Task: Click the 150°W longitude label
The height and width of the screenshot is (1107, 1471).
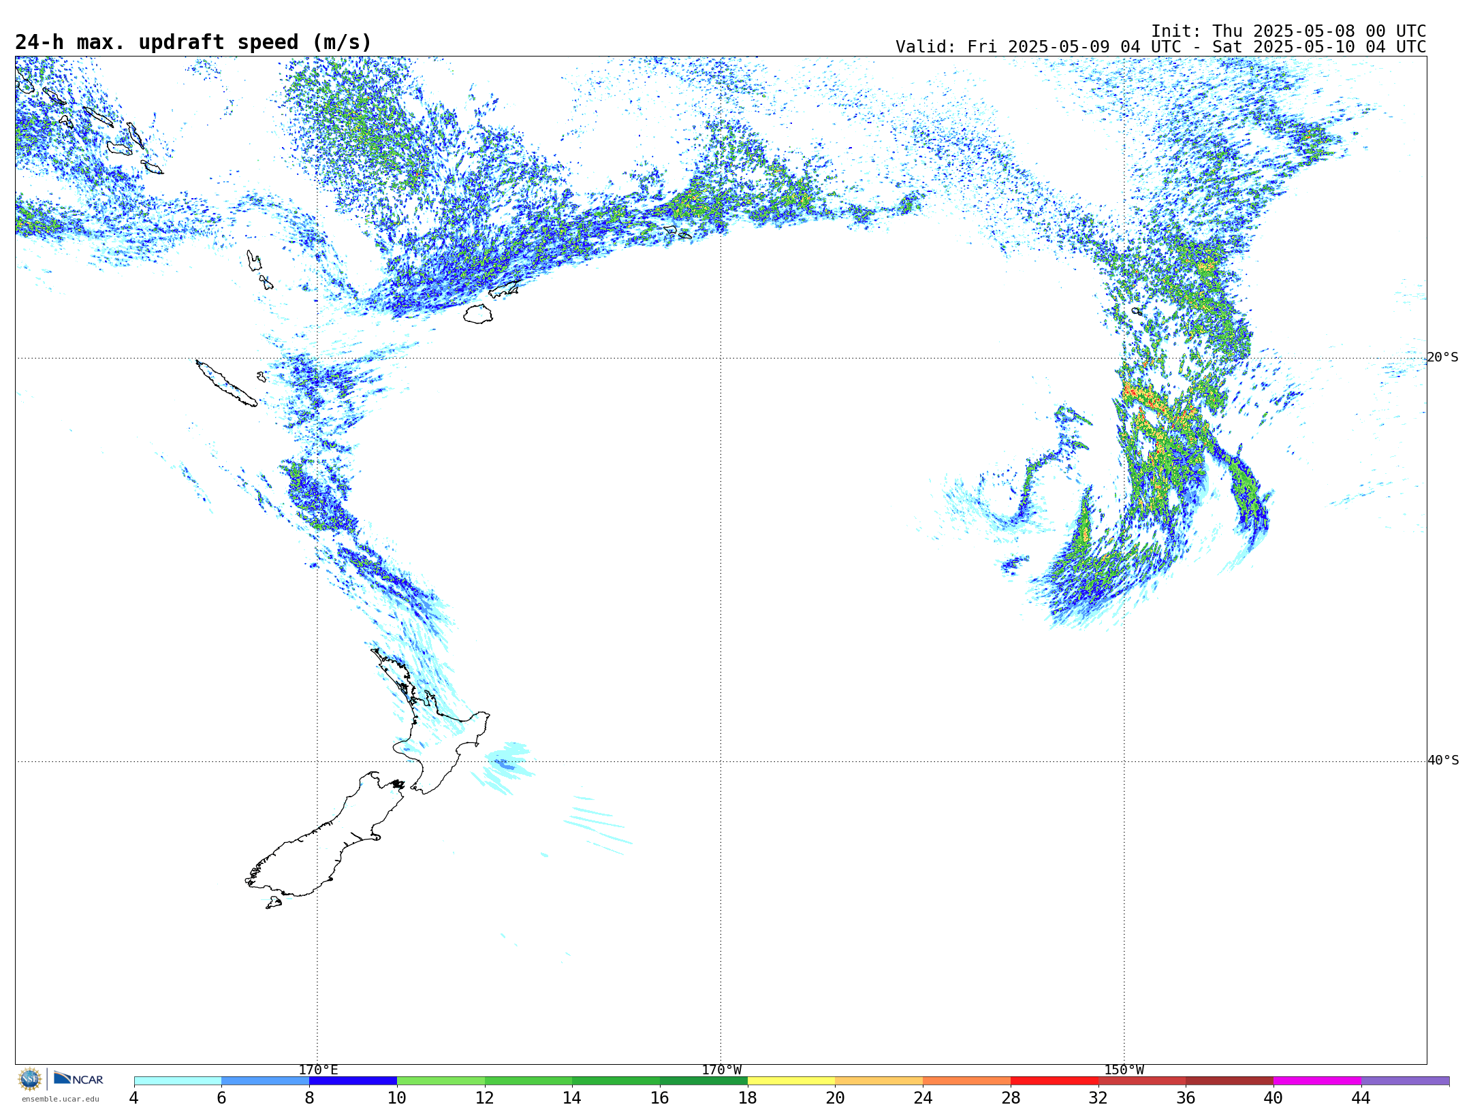Action: tap(1124, 1070)
